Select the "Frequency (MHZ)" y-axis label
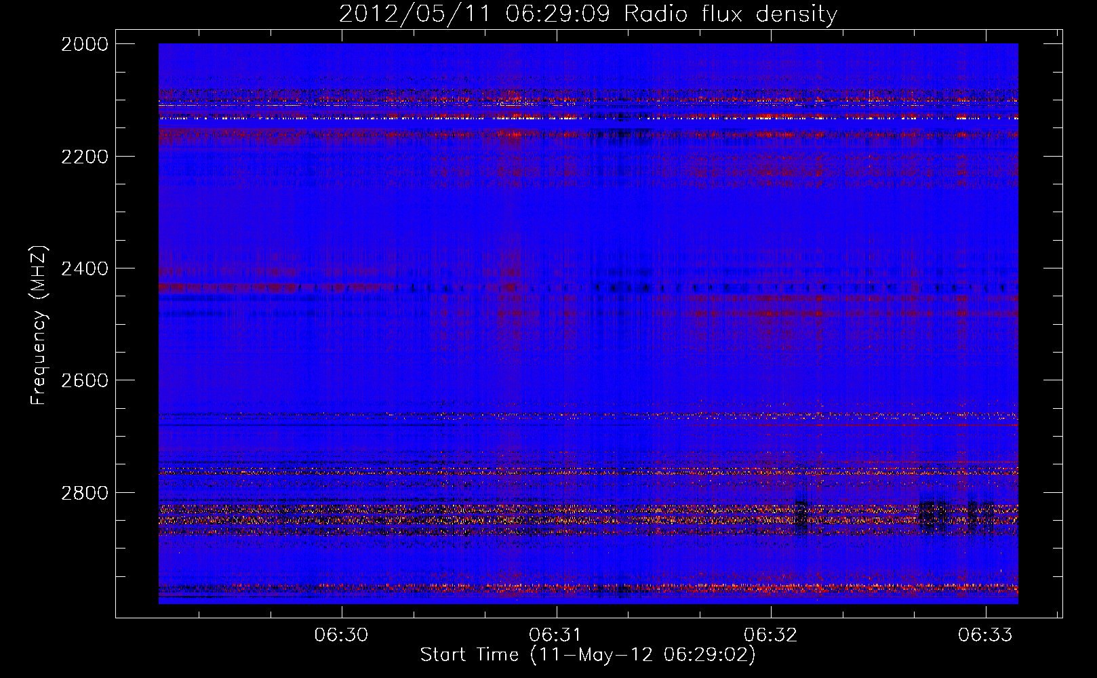Screen dimensions: 1097x678 pos(39,325)
